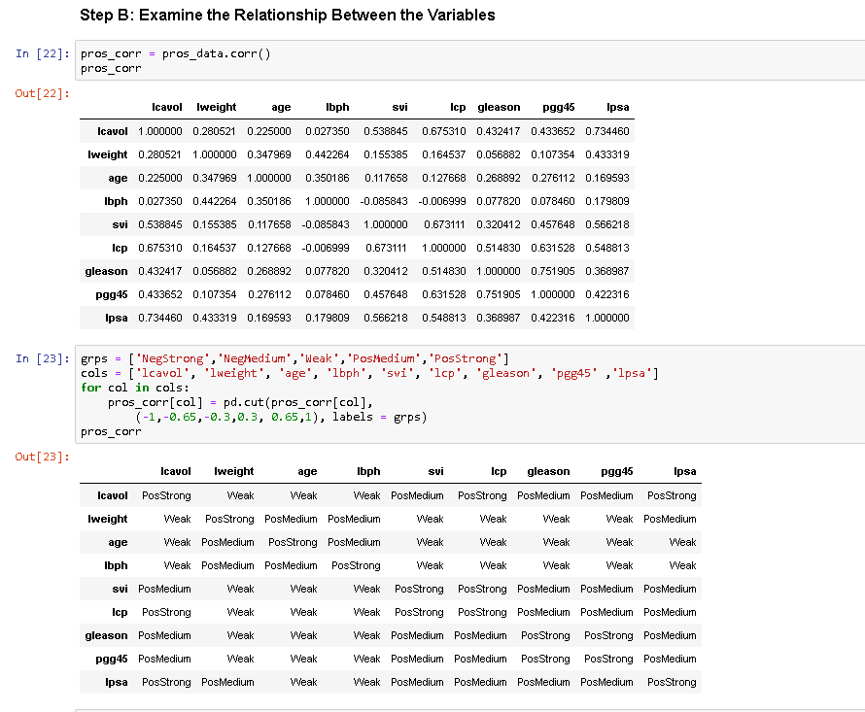The height and width of the screenshot is (712, 865).
Task: Click PosStrong in Out[23] lbph row, lbph column
Action: (356, 566)
